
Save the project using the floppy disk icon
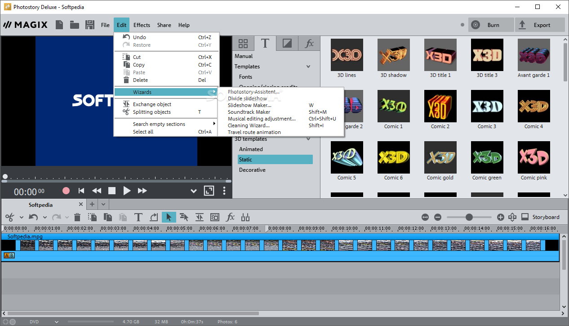coord(90,25)
